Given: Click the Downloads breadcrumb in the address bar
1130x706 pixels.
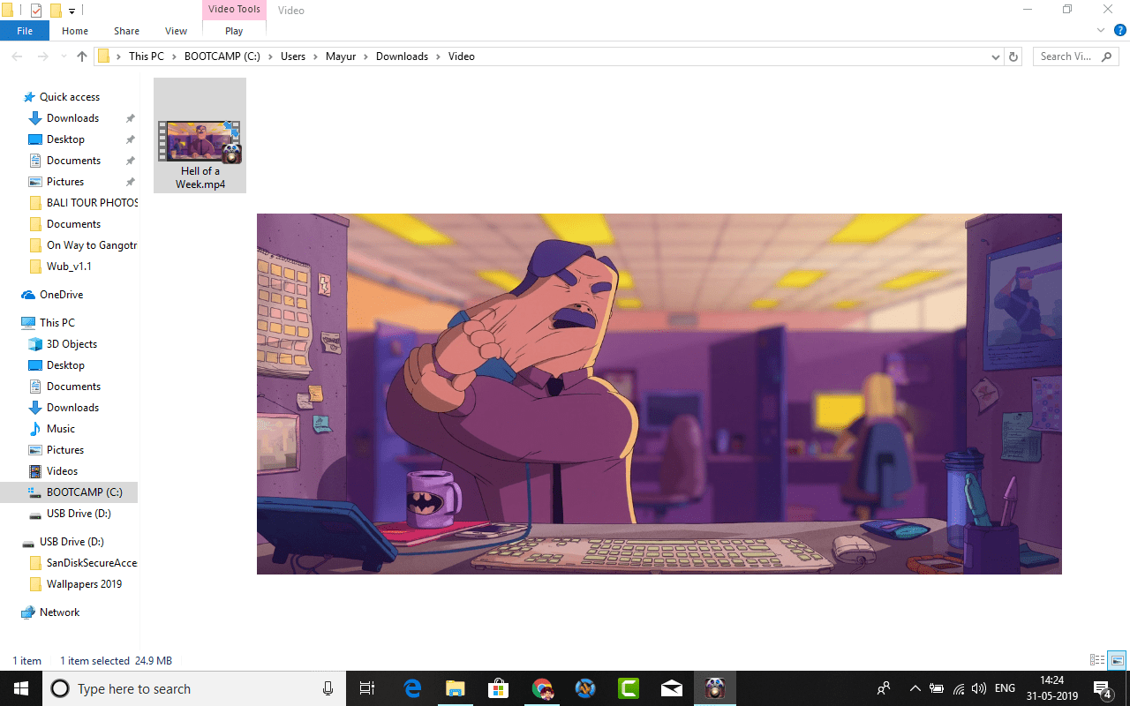Looking at the screenshot, I should (402, 56).
